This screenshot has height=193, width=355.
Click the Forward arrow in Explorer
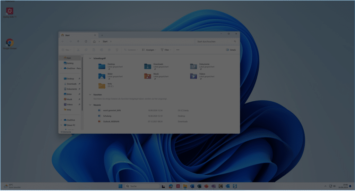click(x=70, y=42)
